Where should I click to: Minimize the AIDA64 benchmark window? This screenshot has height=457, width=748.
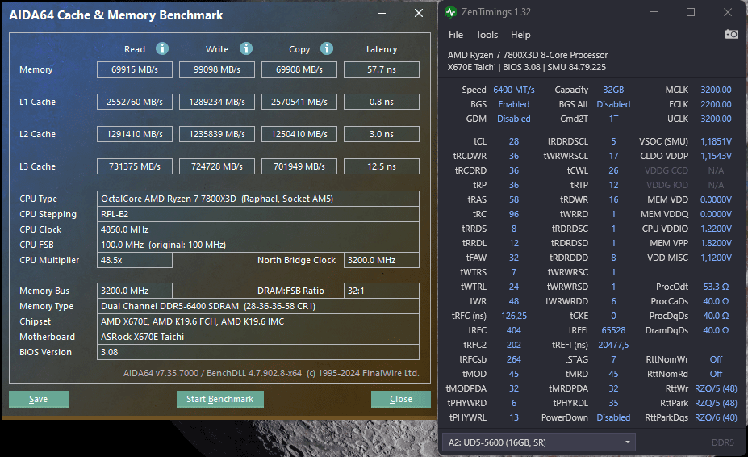tap(382, 14)
